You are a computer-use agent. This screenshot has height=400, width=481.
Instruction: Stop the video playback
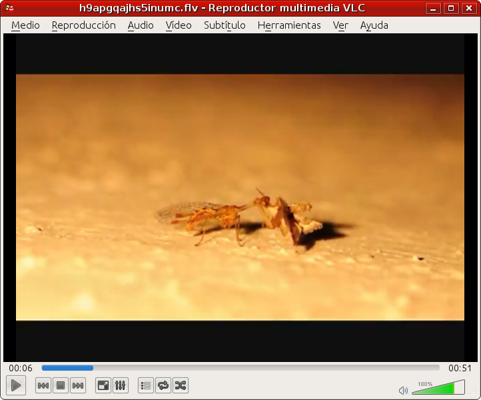point(61,385)
